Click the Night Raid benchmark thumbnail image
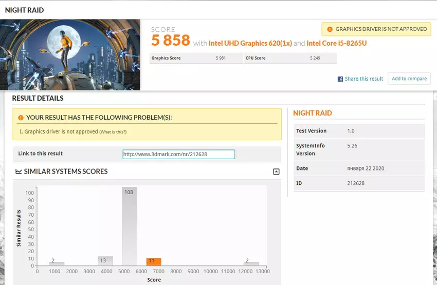This screenshot has width=437, height=285. click(x=70, y=54)
